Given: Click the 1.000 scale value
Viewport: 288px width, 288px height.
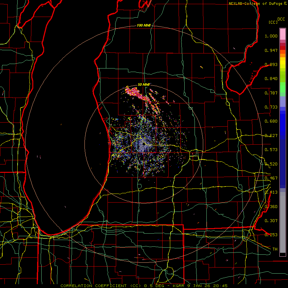Looking at the screenshot, I should (x=271, y=36).
